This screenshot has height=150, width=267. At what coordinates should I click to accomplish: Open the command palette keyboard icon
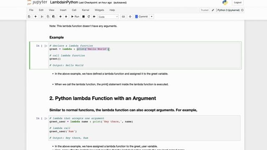123,17
